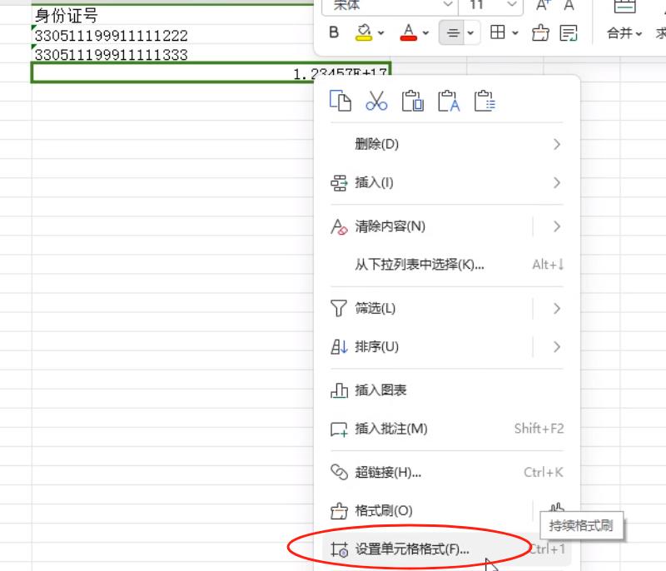The image size is (666, 571).
Task: Select the 身份证号 header cell
Action: click(x=172, y=15)
